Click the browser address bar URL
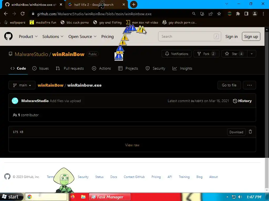 94,14
